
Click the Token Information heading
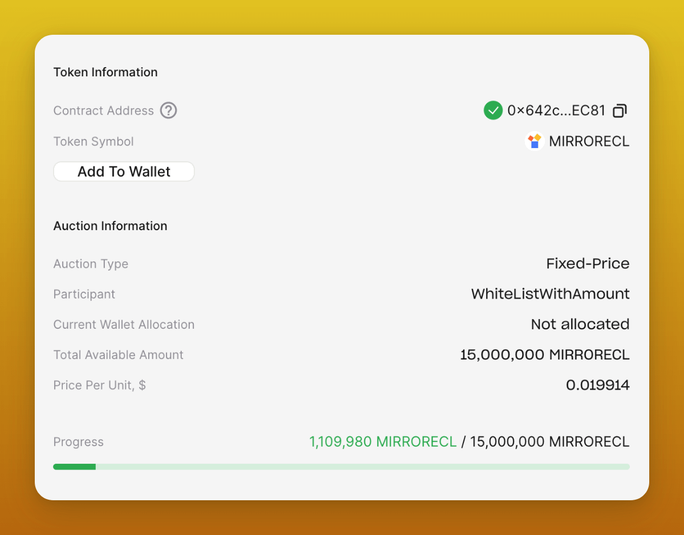point(105,72)
